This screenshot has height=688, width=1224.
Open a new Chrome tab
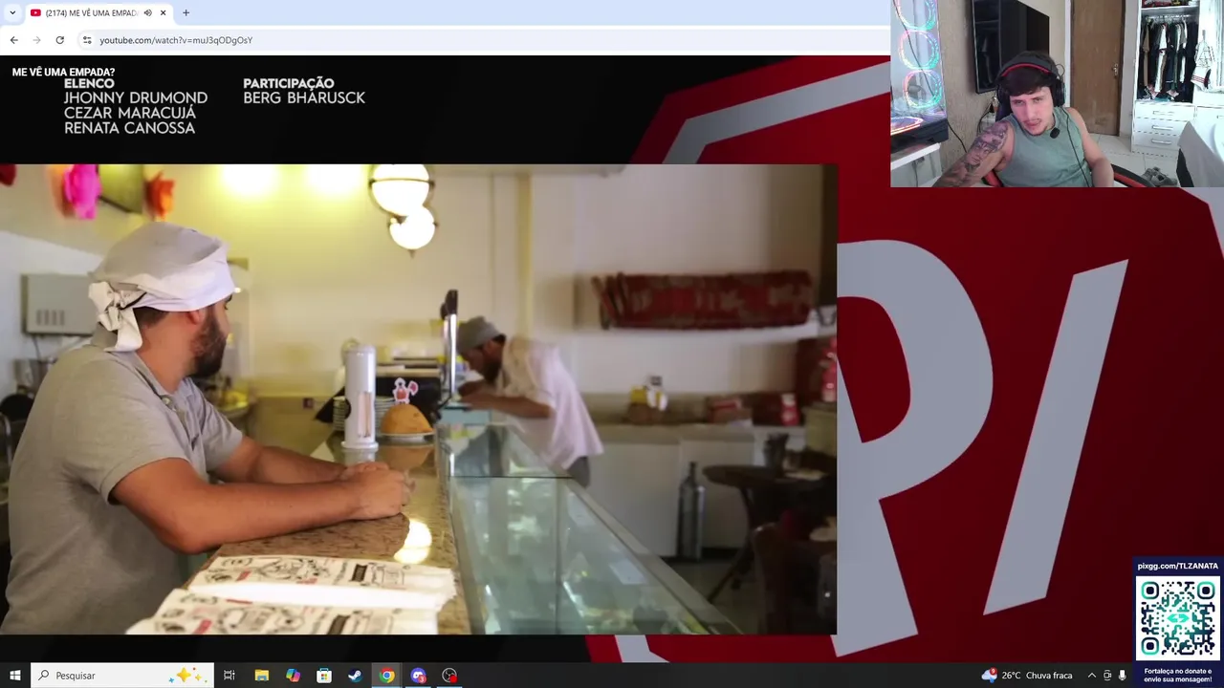[186, 12]
